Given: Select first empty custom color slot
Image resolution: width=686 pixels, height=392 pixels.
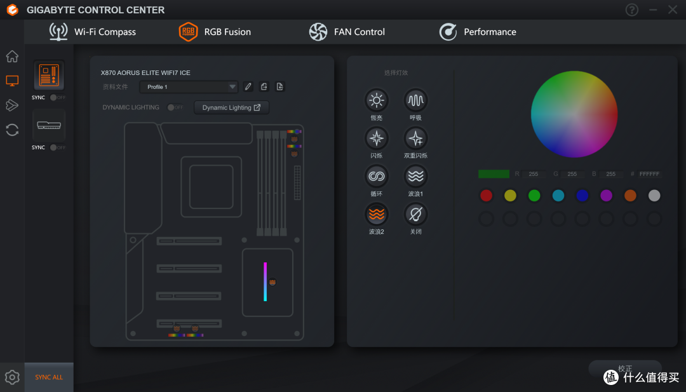Looking at the screenshot, I should [x=486, y=219].
